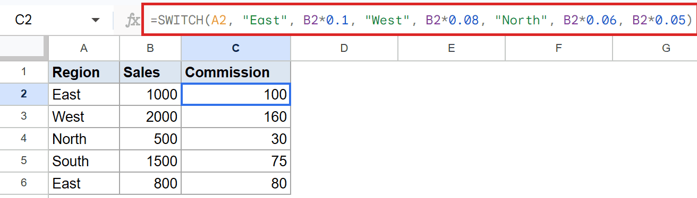Select the commission value 75
Screen dimensions: 697x198
point(236,161)
